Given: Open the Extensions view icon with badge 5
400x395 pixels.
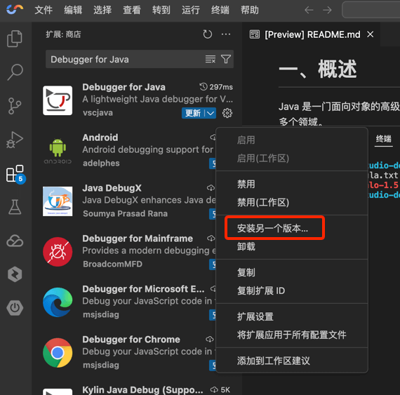Looking at the screenshot, I should (x=15, y=174).
